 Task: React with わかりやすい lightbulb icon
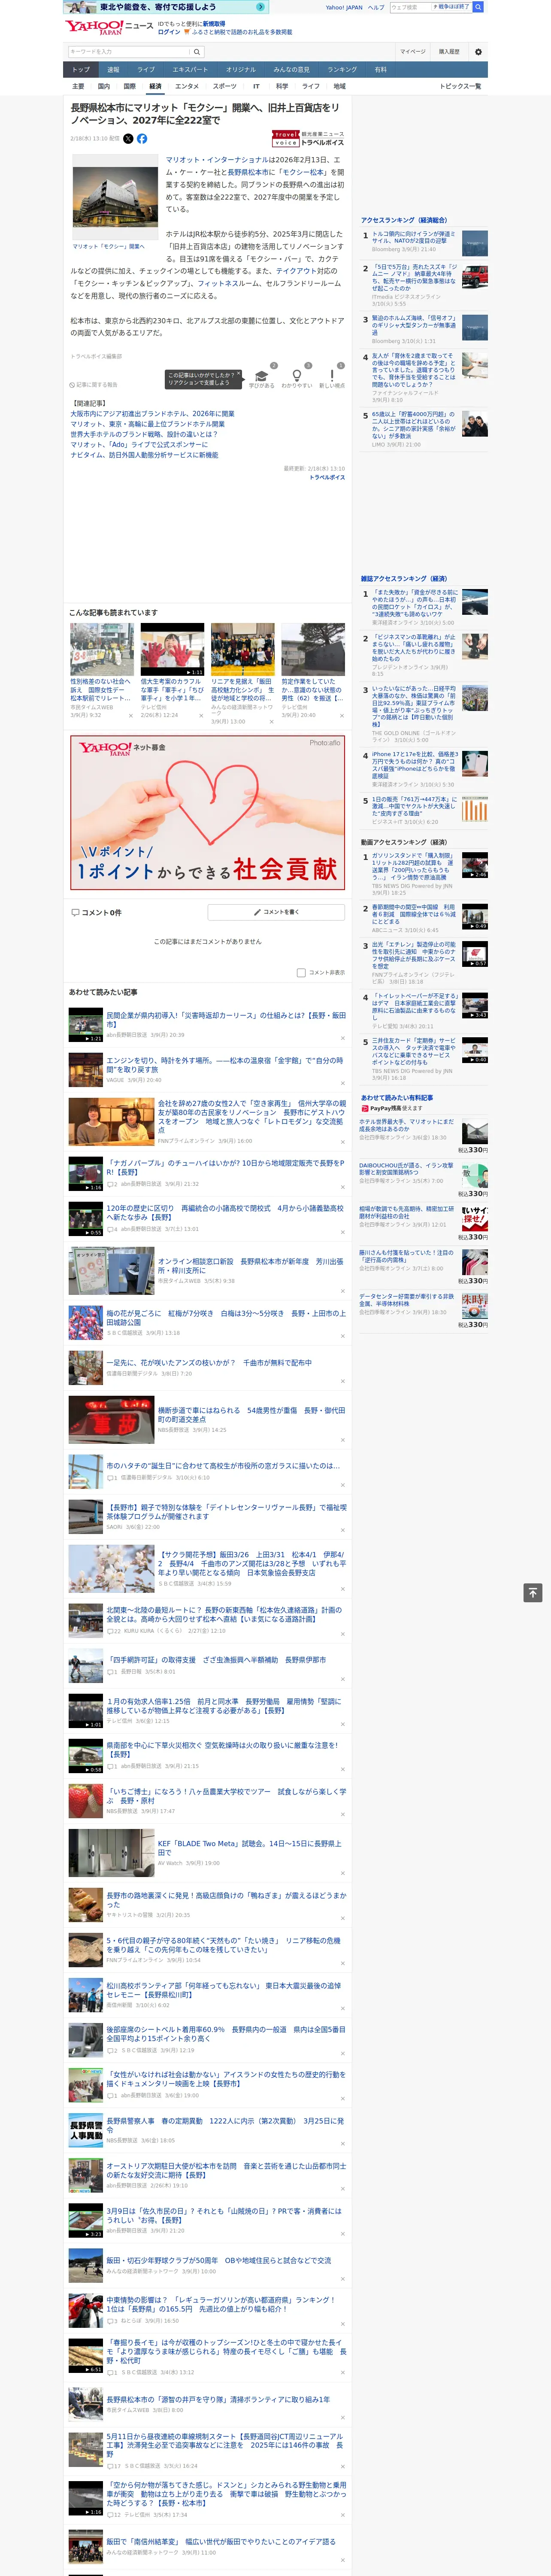click(296, 377)
